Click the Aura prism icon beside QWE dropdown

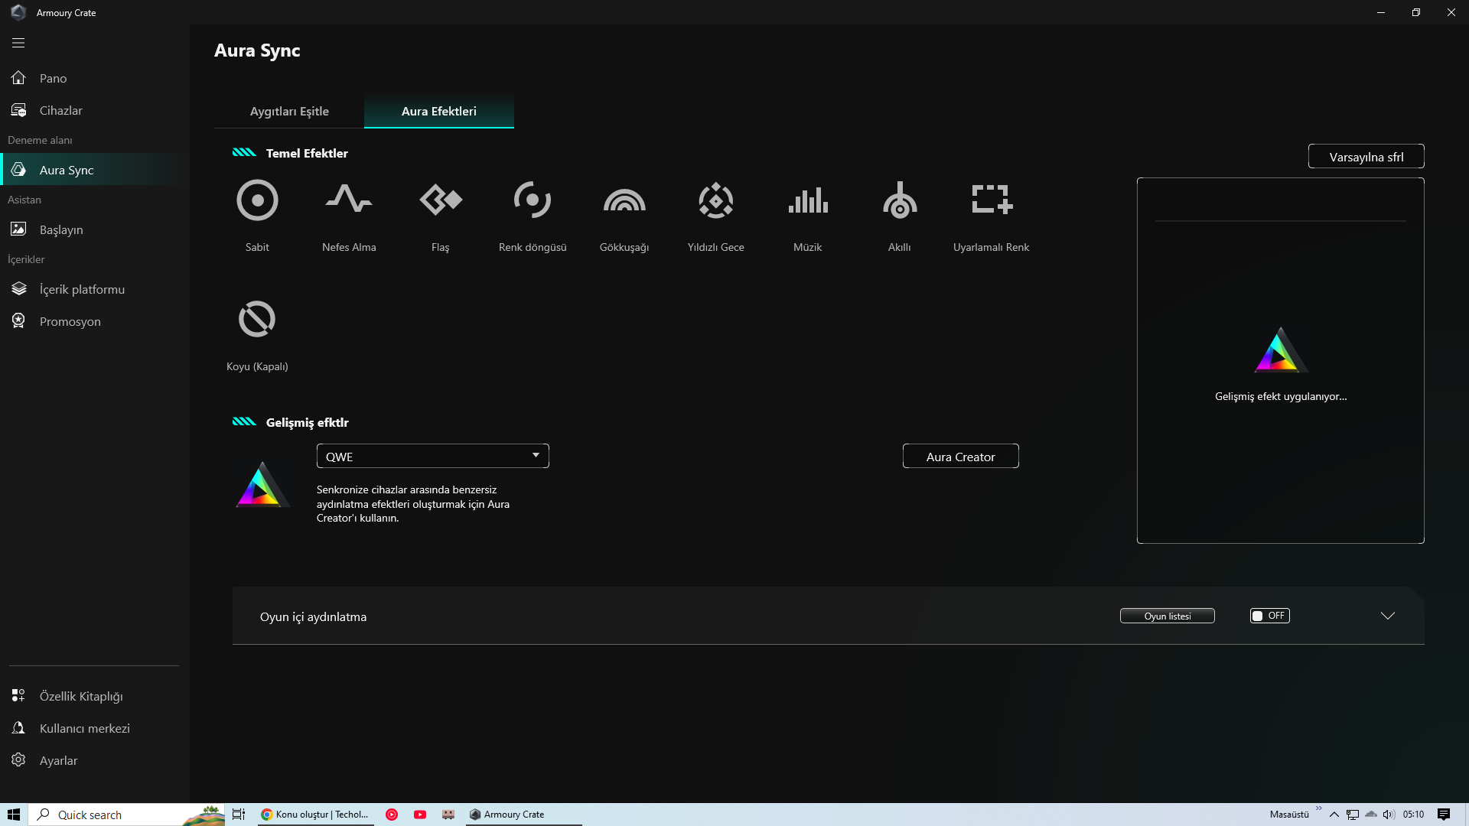point(262,485)
